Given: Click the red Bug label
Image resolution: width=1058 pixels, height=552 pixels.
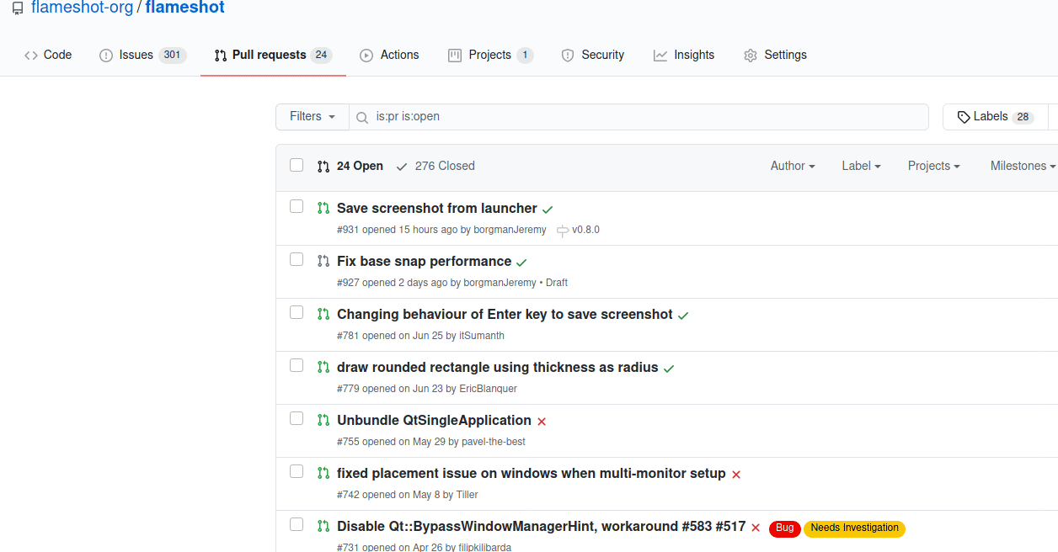Looking at the screenshot, I should pyautogui.click(x=785, y=528).
